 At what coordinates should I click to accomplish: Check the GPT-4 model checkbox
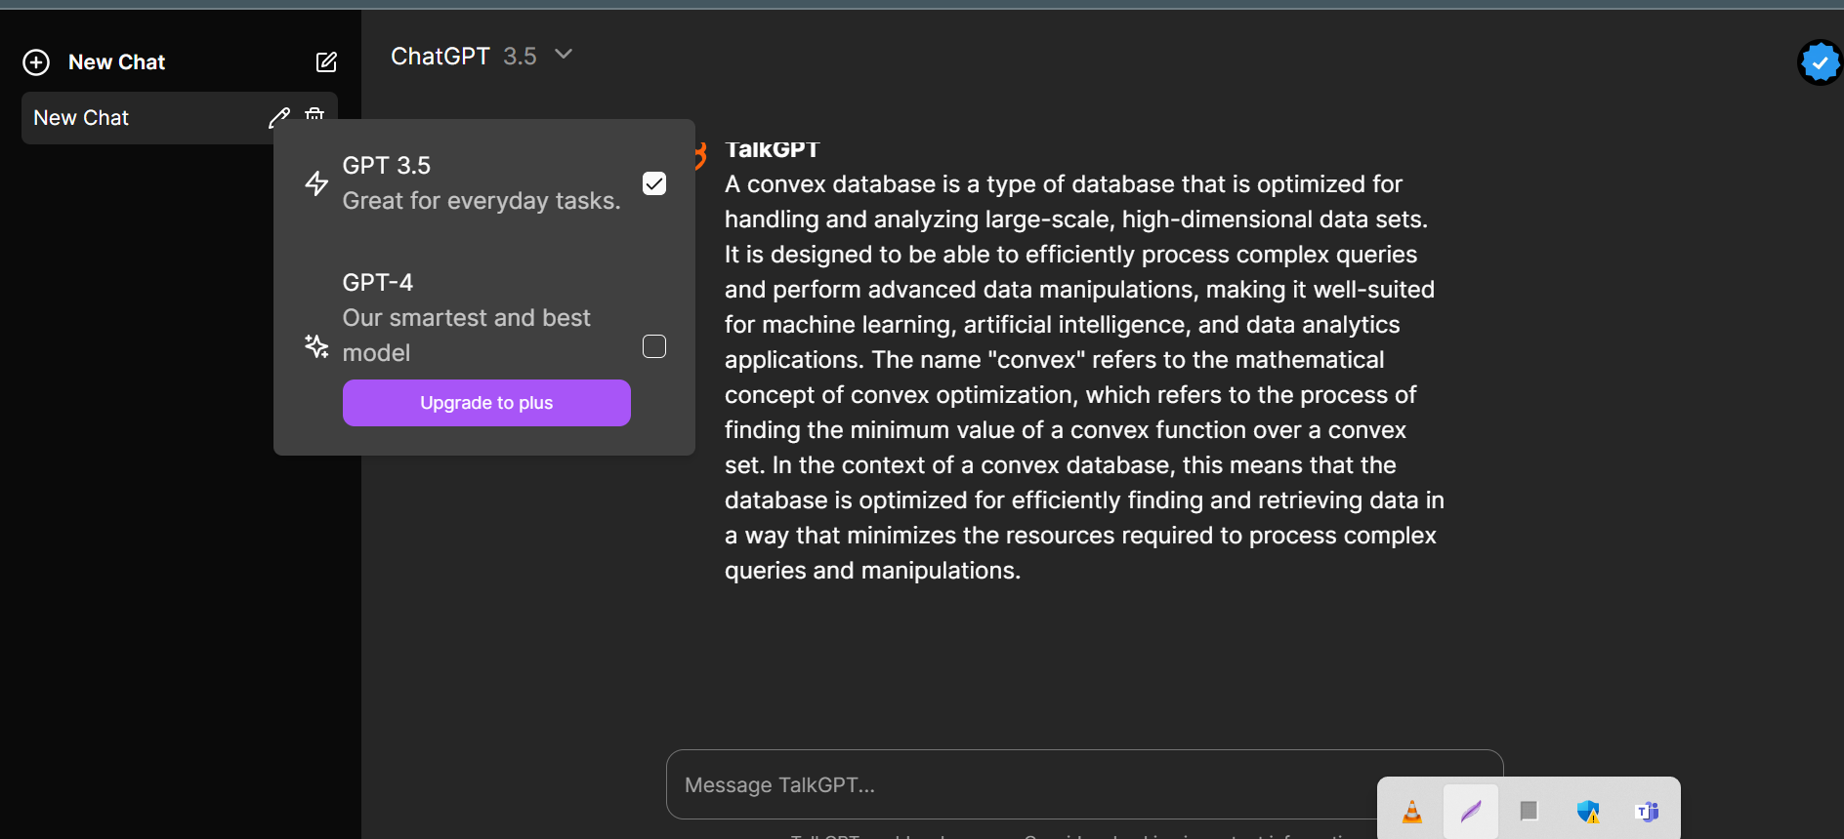(654, 346)
